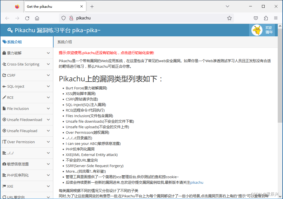Open Firefox application hamburger menu

(276, 18)
